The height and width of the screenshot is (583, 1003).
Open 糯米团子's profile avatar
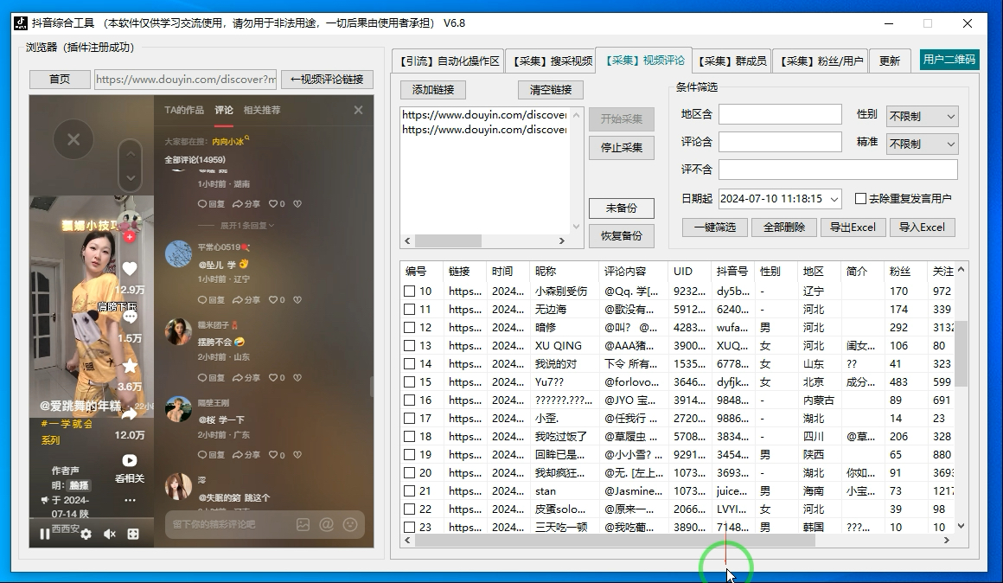pyautogui.click(x=178, y=331)
